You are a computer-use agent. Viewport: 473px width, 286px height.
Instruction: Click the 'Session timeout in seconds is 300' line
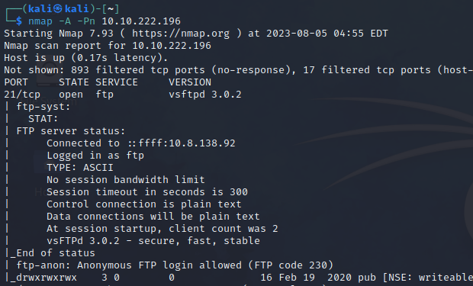click(x=147, y=192)
